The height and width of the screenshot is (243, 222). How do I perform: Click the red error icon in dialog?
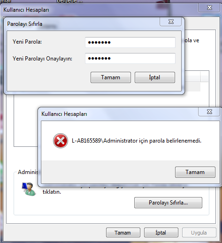click(x=61, y=141)
